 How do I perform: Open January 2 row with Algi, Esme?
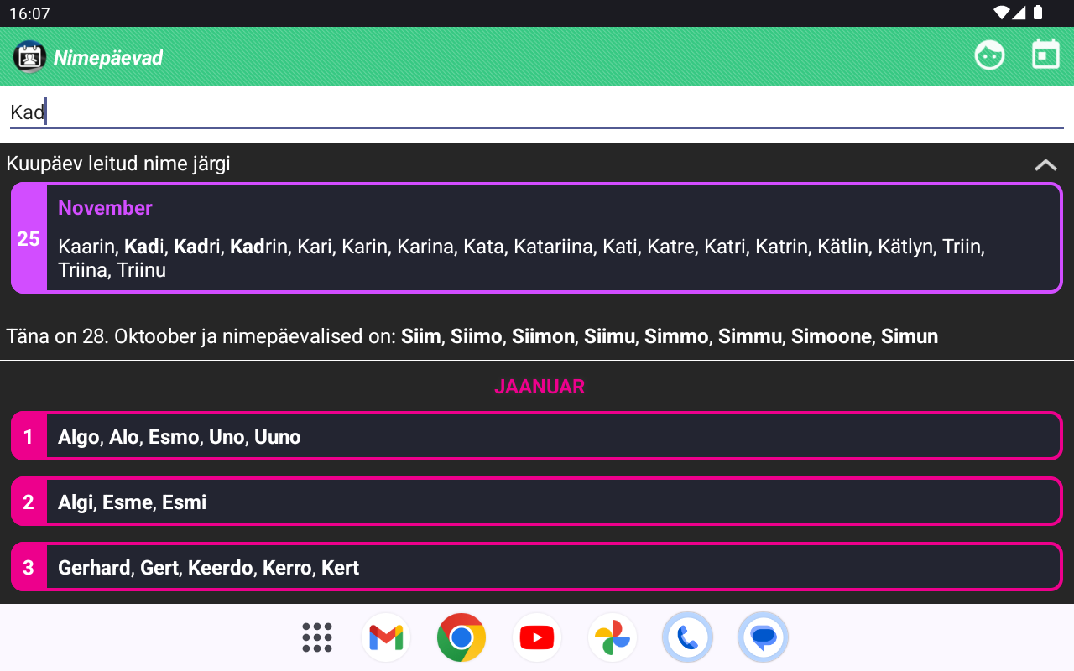(537, 502)
